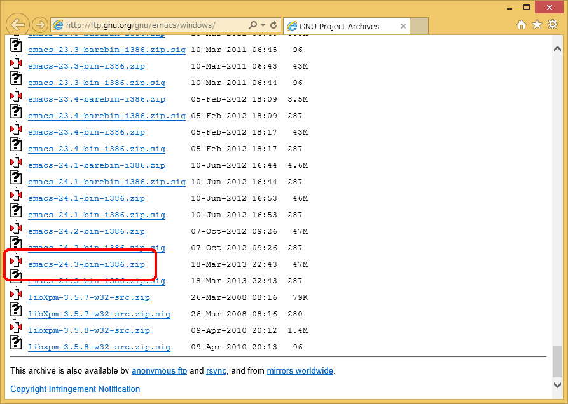Open emacs-23.4-bin-i386.zip.sig link

[x=97, y=149]
